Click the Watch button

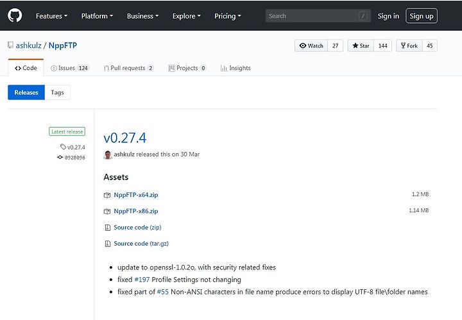coord(311,46)
